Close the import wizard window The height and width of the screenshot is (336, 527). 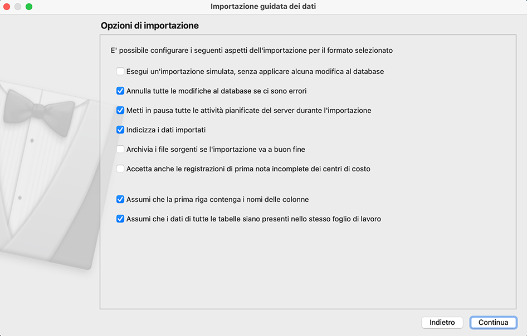(7, 7)
